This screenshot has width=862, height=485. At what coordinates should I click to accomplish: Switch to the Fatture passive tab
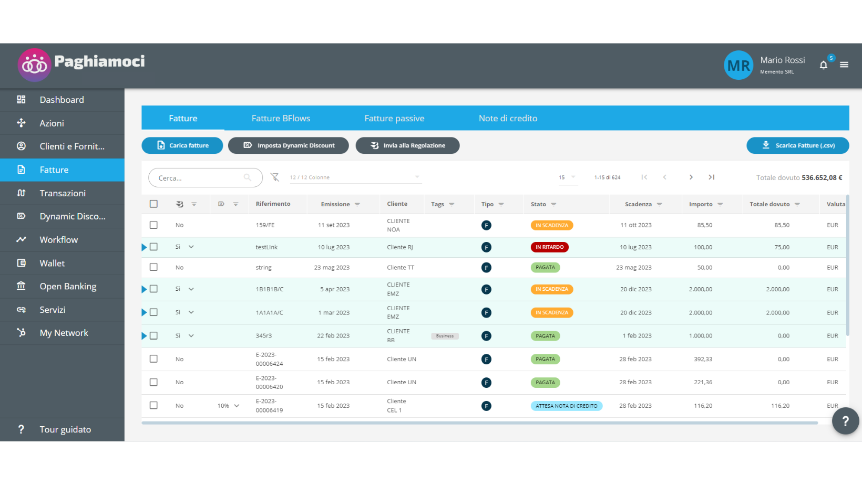pyautogui.click(x=394, y=119)
